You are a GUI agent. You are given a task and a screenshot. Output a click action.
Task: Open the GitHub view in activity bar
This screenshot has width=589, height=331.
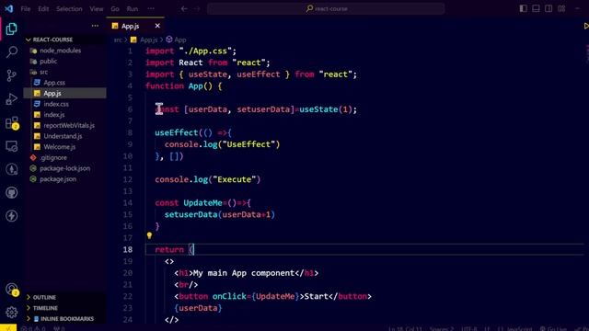(x=11, y=192)
